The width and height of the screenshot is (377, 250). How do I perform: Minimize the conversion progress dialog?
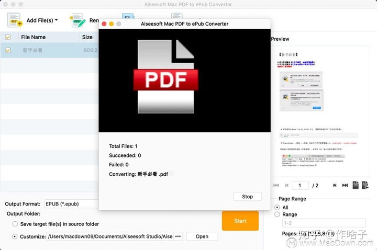tap(112, 24)
